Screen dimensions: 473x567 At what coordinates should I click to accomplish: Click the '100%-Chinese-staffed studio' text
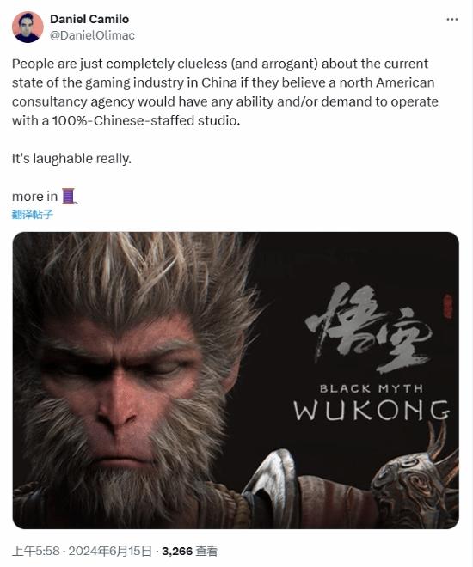click(146, 120)
